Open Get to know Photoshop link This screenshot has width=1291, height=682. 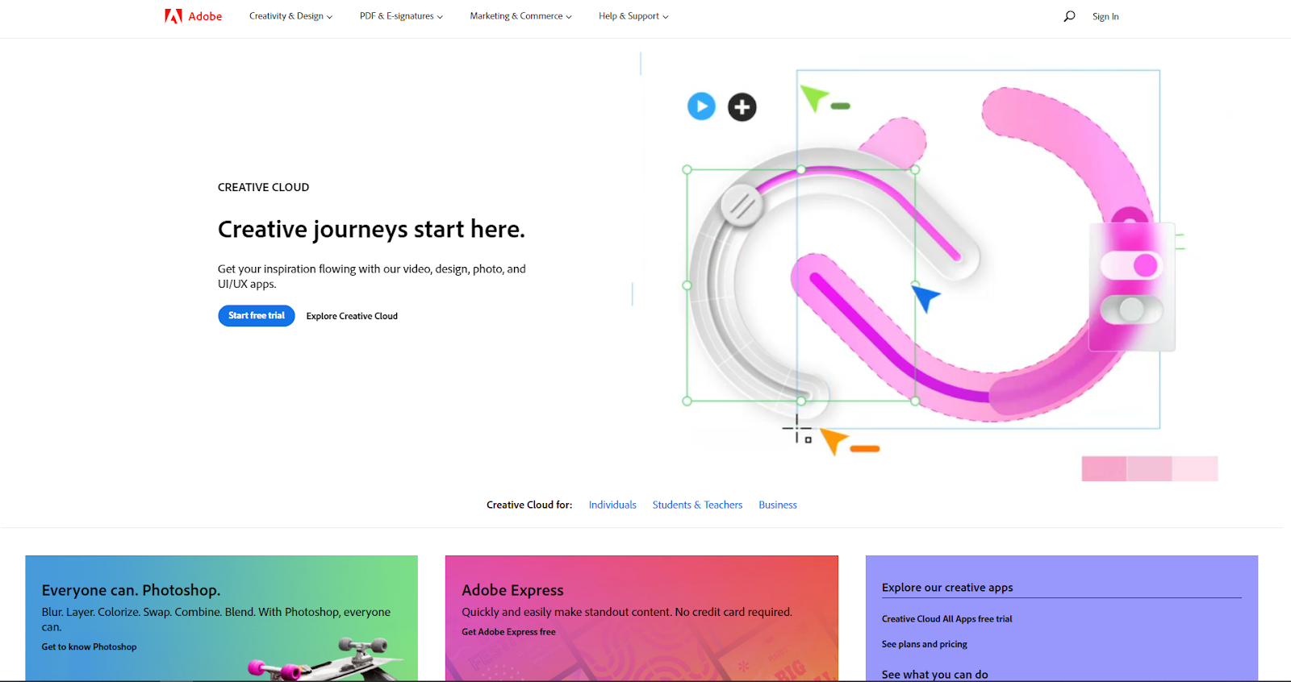pos(89,647)
